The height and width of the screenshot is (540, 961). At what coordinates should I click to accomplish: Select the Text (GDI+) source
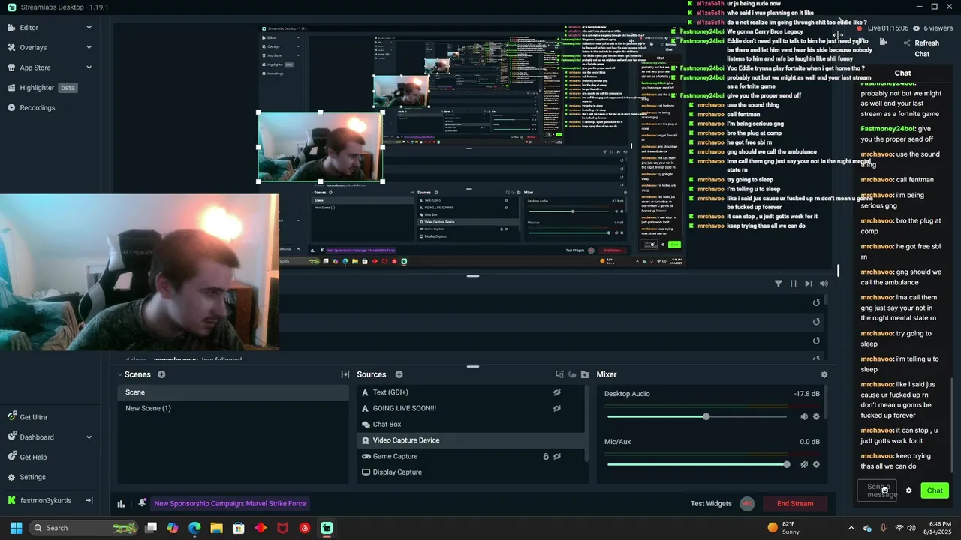click(x=470, y=392)
